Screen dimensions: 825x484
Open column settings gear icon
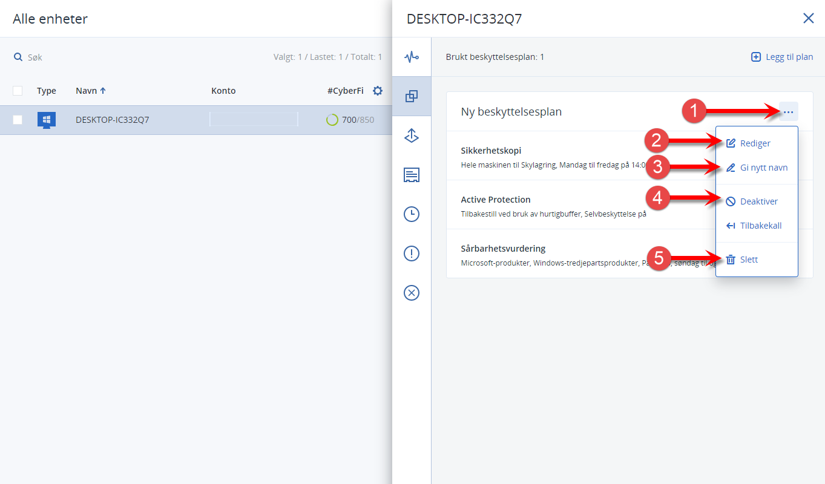378,91
